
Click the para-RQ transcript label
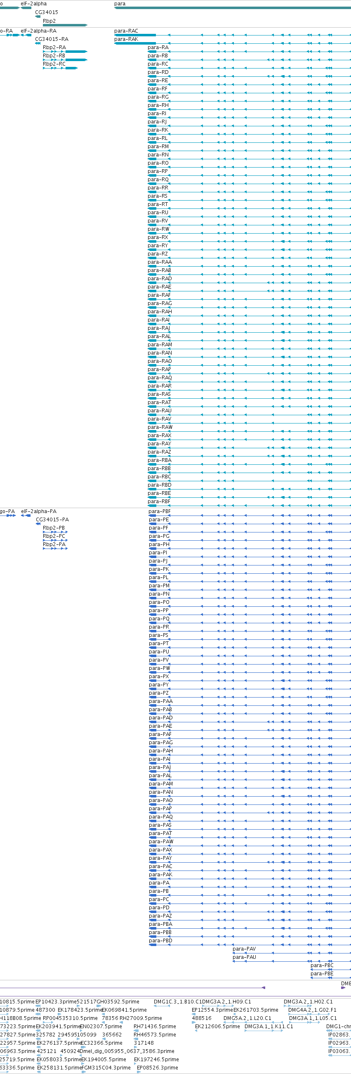pos(158,180)
